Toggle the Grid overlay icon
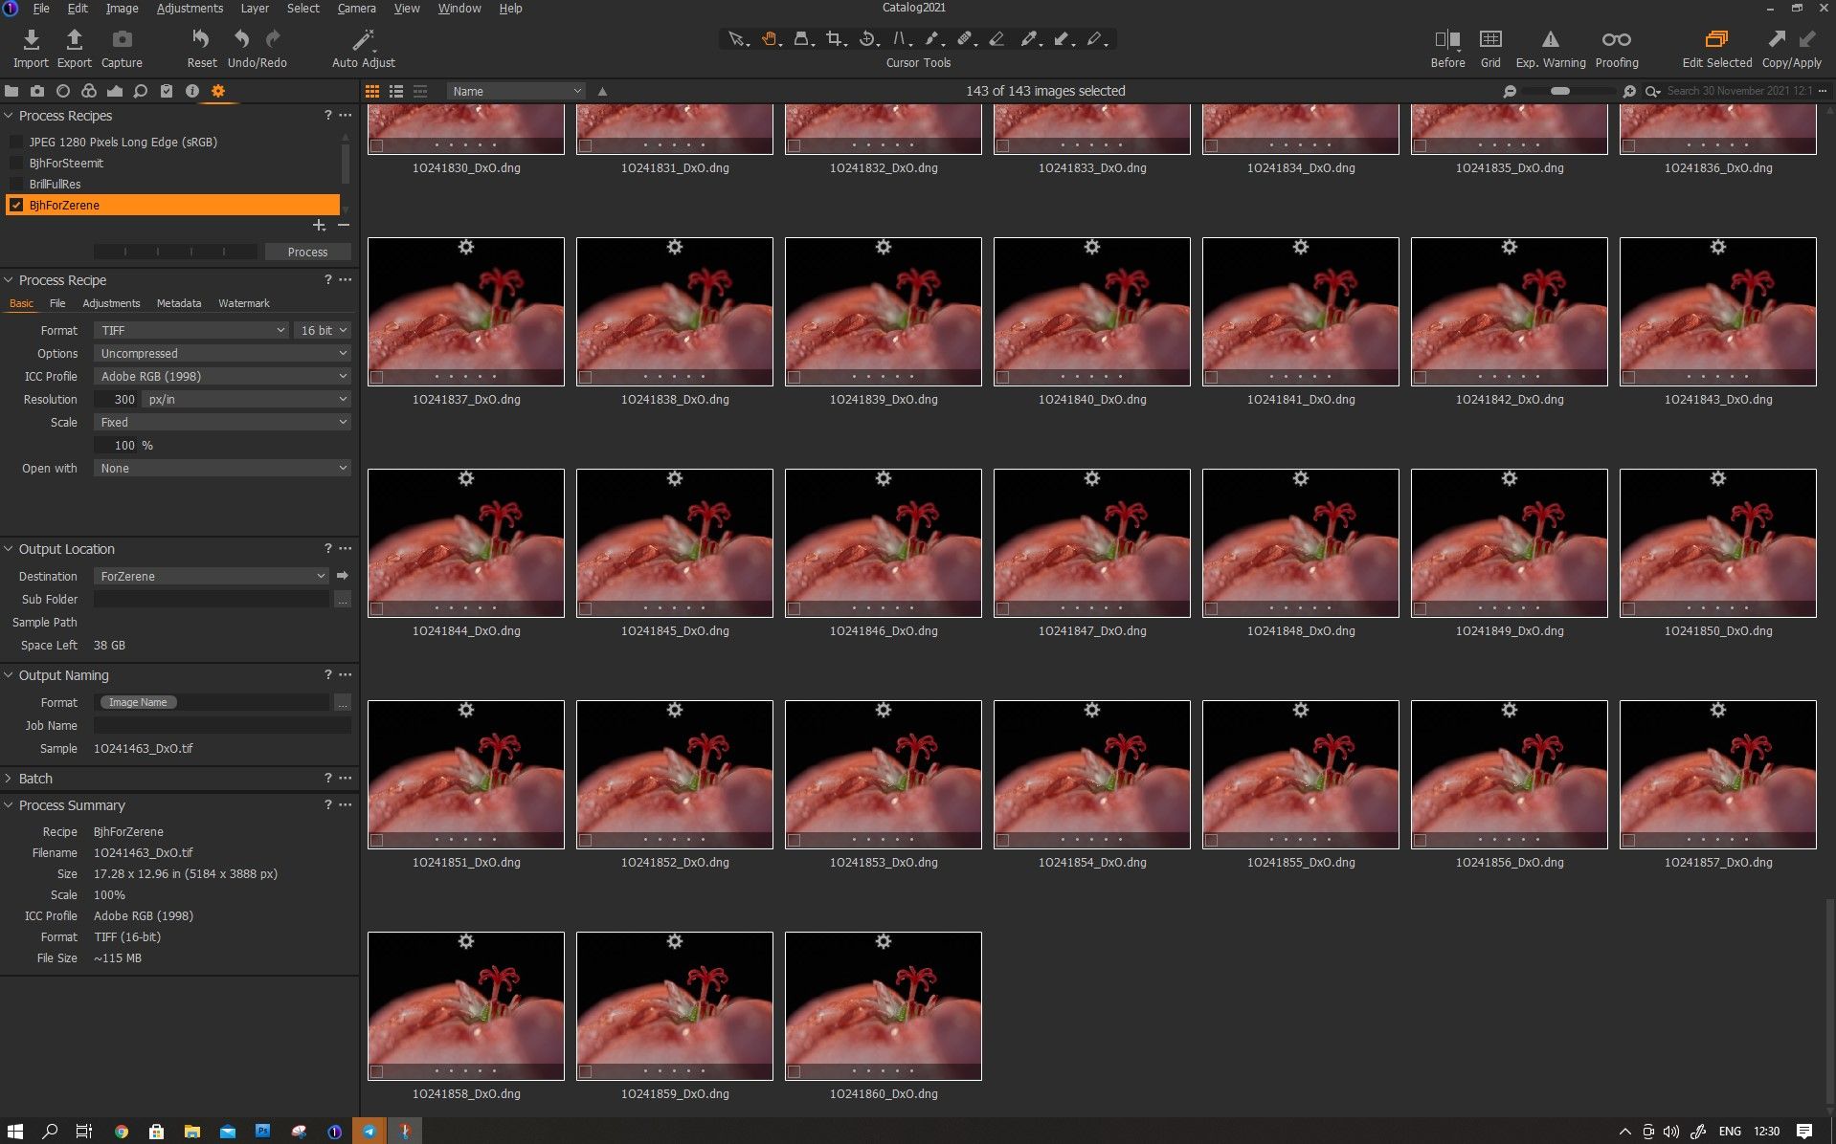 tap(1490, 39)
